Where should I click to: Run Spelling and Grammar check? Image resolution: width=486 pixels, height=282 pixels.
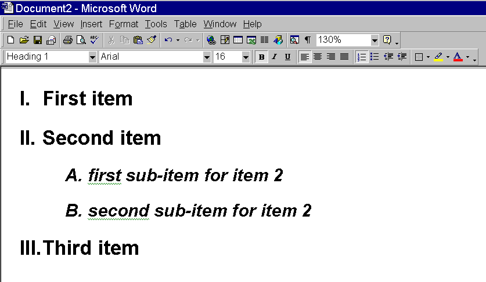pos(95,40)
